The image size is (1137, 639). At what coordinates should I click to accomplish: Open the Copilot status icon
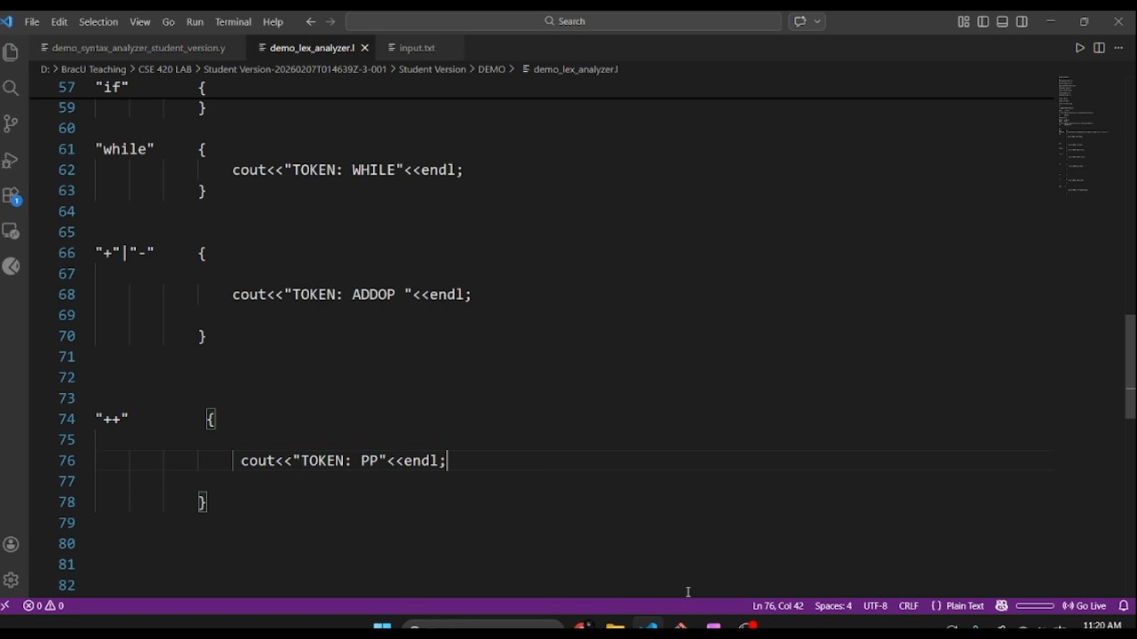pos(1001,605)
